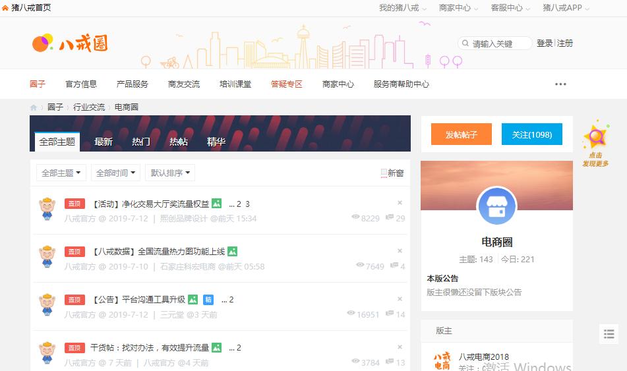Click the home icon beside 猪八戒首页
627x371 pixels.
click(x=5, y=8)
